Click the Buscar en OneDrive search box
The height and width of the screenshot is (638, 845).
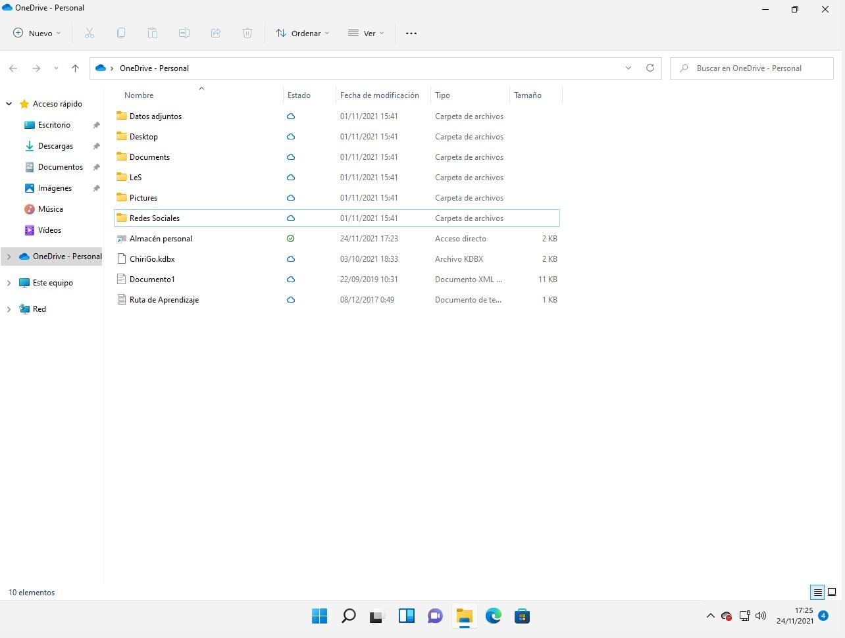(x=752, y=68)
